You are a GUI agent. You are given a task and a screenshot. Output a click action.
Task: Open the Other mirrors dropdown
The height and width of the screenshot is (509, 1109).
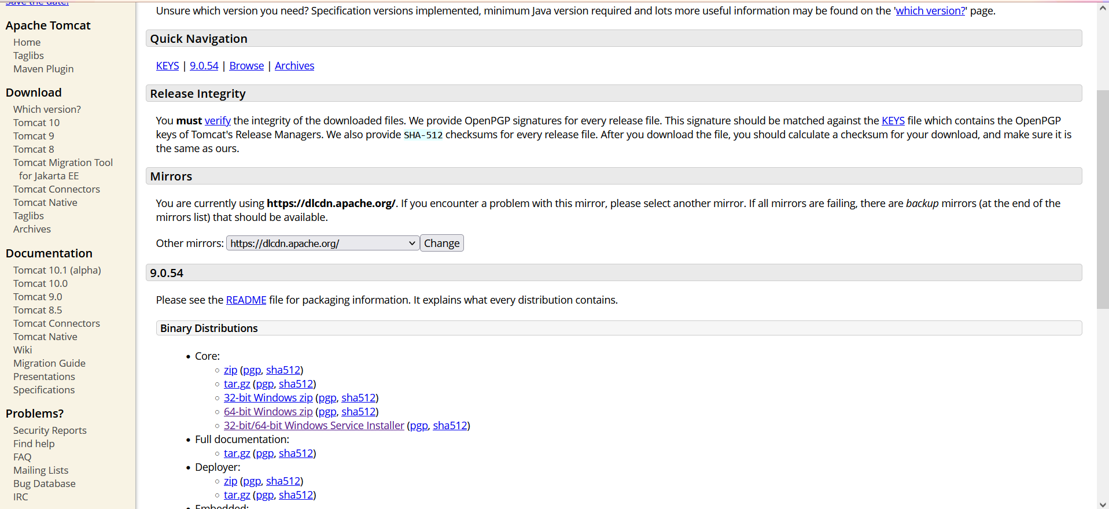[x=322, y=243]
